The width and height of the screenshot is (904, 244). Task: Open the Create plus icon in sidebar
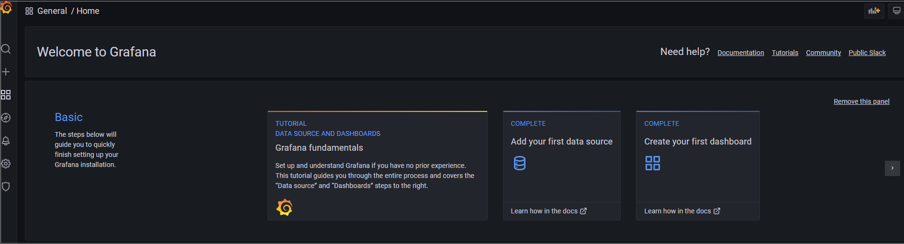6,72
